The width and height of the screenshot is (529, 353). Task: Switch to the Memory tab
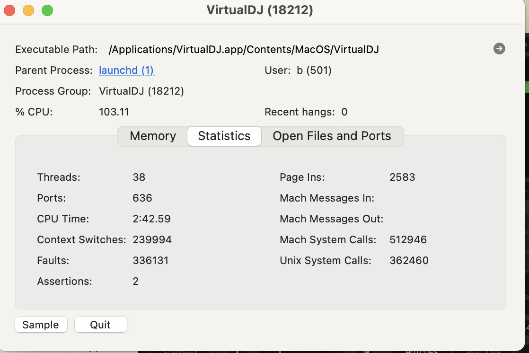coord(153,136)
